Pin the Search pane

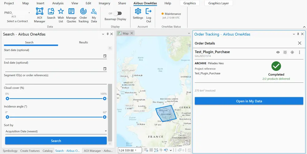tap(107, 34)
